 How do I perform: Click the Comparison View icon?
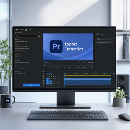point(84,68)
